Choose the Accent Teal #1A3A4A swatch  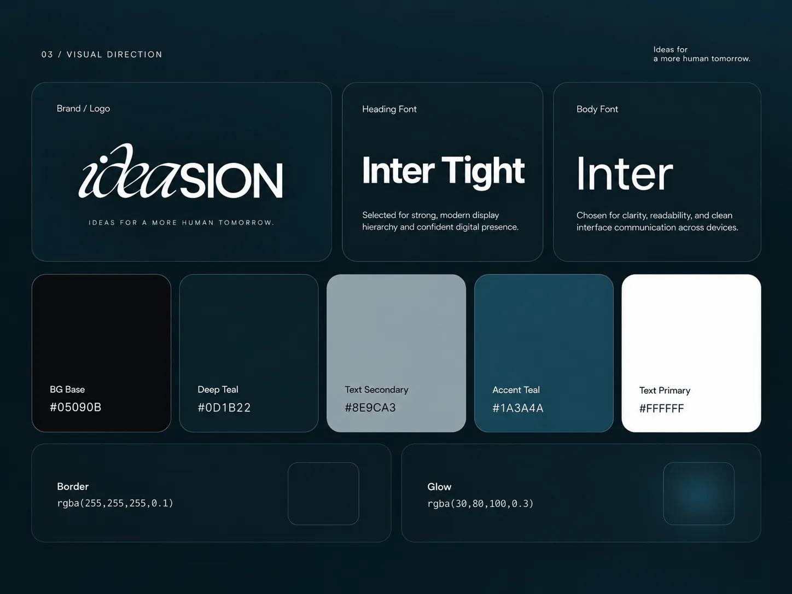point(544,353)
